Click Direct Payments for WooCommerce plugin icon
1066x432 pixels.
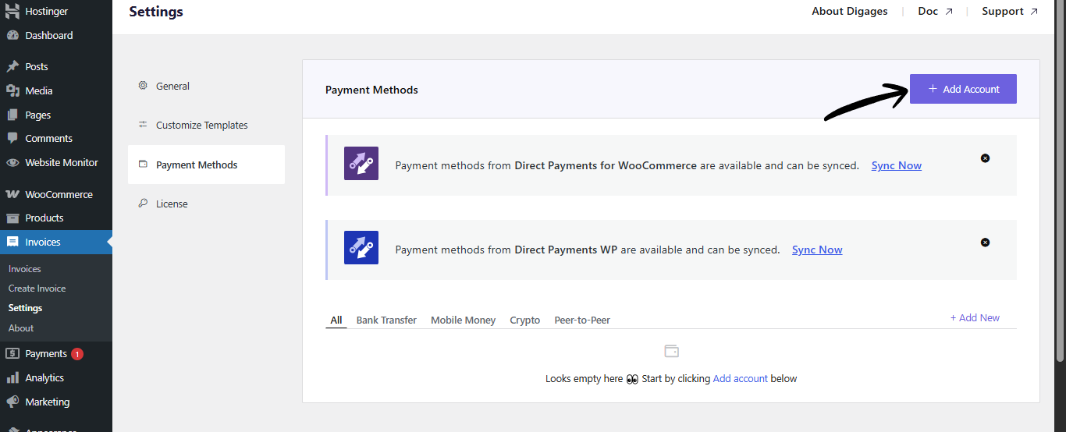click(x=361, y=164)
